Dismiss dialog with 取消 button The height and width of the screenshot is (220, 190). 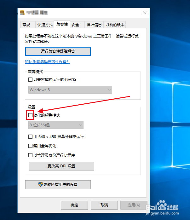(x=104, y=205)
